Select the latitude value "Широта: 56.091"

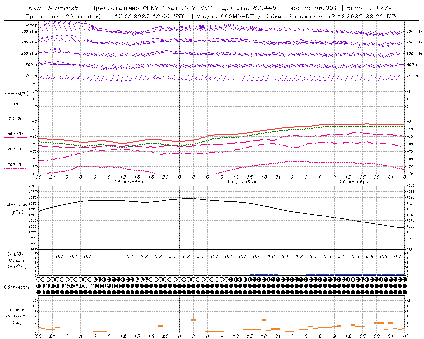coord(311,8)
